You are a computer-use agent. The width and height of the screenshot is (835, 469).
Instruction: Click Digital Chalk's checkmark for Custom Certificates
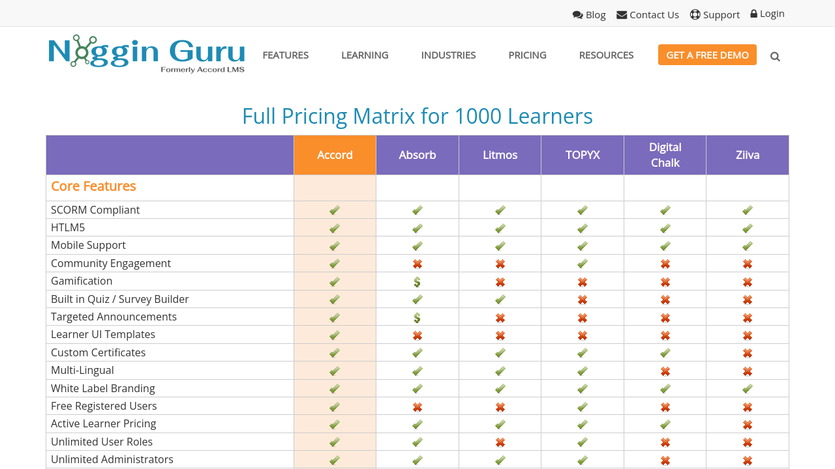click(665, 353)
